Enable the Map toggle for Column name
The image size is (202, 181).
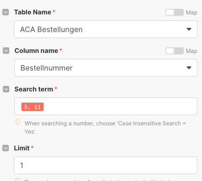(175, 51)
